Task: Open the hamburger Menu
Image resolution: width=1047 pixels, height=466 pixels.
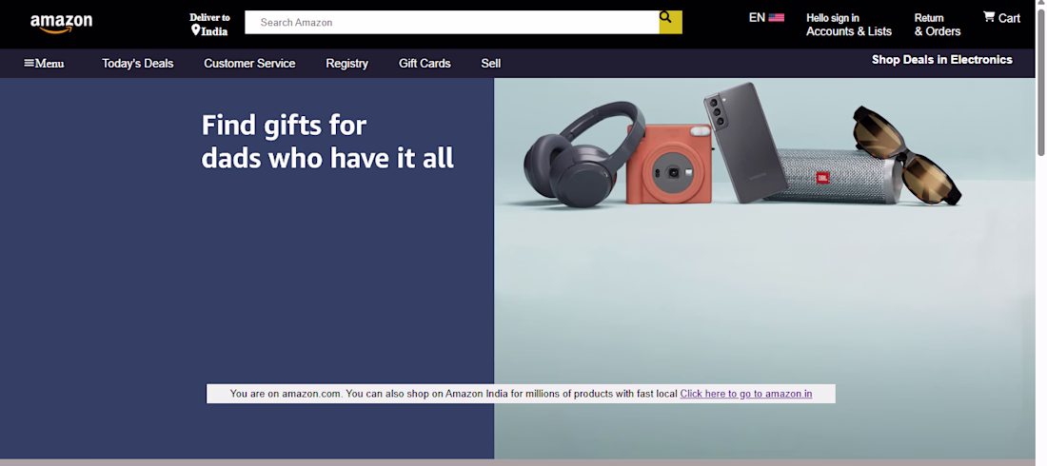Action: (44, 64)
